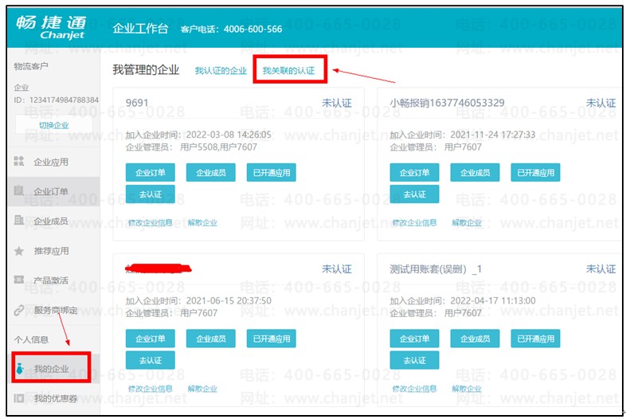This screenshot has width=626, height=419.
Task: Click the 服务商绑定 link chain icon
Action: pyautogui.click(x=19, y=310)
